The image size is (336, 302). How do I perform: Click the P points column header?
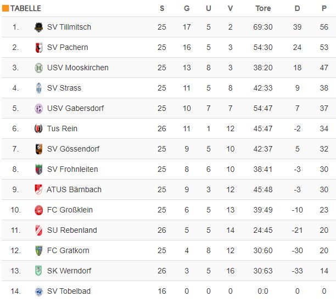coord(324,8)
